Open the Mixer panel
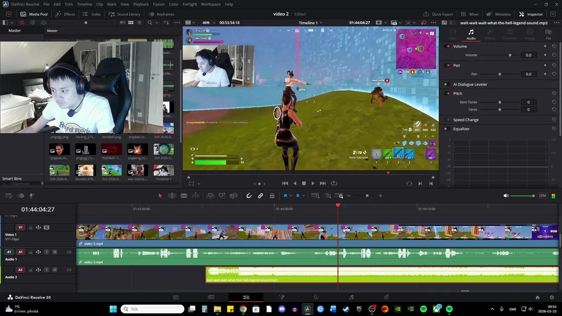The image size is (562, 316). [x=469, y=14]
